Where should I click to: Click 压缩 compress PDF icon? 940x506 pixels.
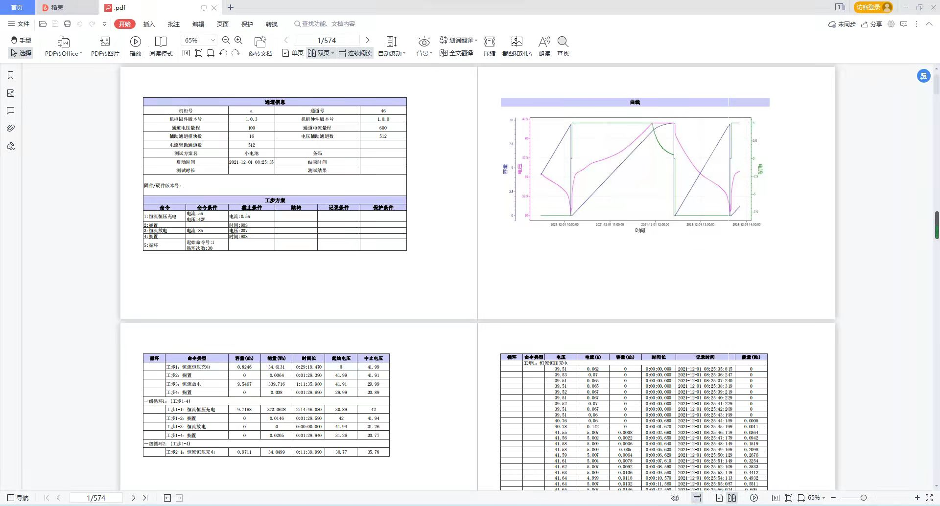tap(490, 46)
